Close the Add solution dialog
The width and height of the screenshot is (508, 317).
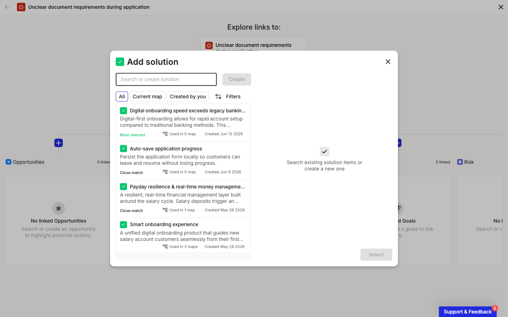point(388,62)
